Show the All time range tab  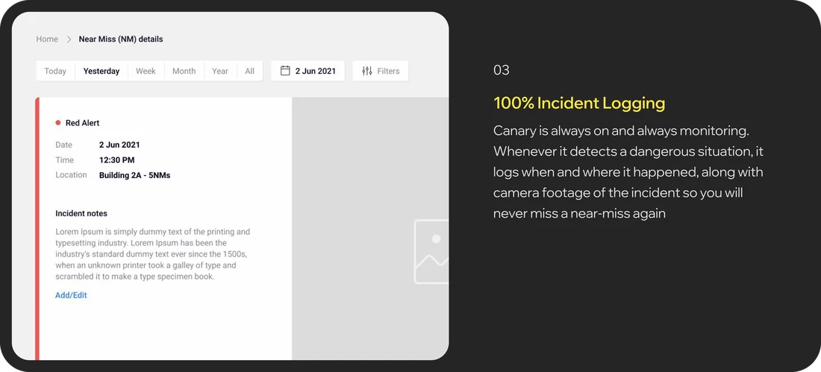(250, 71)
